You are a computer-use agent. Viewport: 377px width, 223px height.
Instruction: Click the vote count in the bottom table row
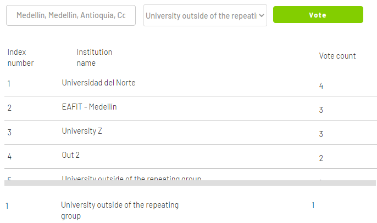coord(313,205)
